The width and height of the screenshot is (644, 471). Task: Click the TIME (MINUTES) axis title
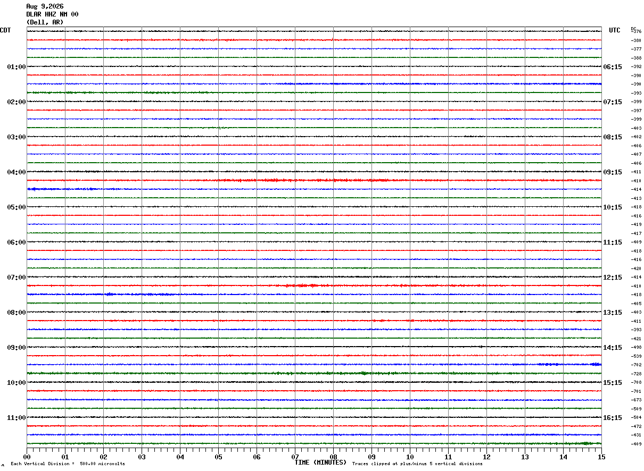[320, 462]
